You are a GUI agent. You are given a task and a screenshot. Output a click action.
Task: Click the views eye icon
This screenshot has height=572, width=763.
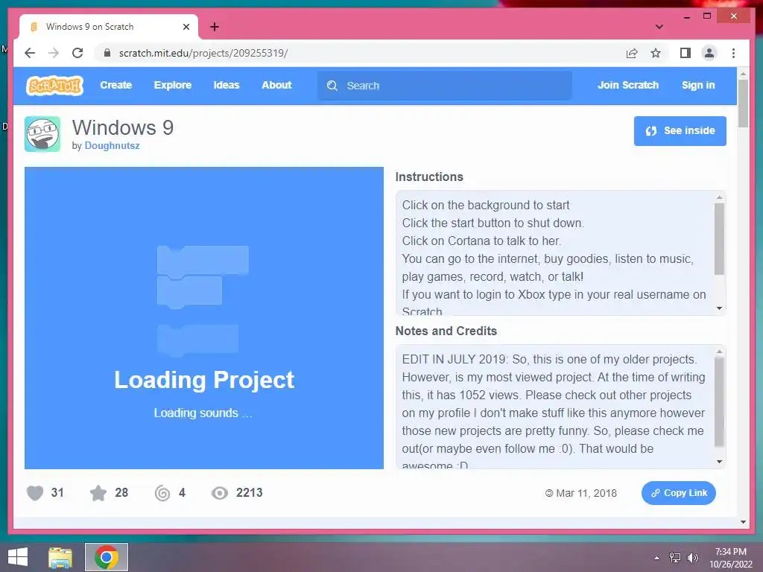coord(220,493)
